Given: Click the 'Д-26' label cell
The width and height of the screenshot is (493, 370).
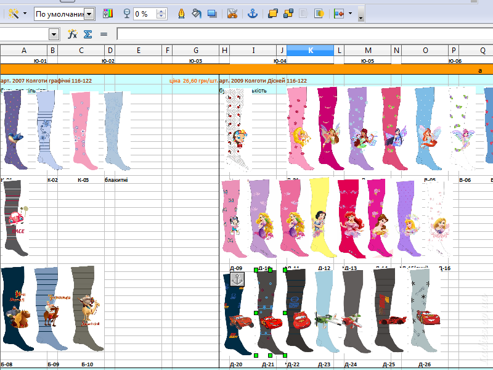Looking at the screenshot, I should tap(425, 364).
